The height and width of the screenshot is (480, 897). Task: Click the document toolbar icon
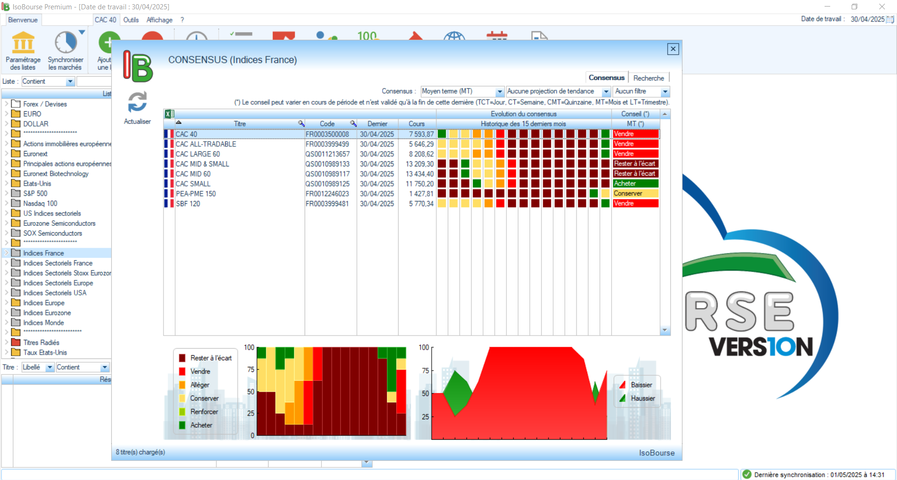[539, 36]
